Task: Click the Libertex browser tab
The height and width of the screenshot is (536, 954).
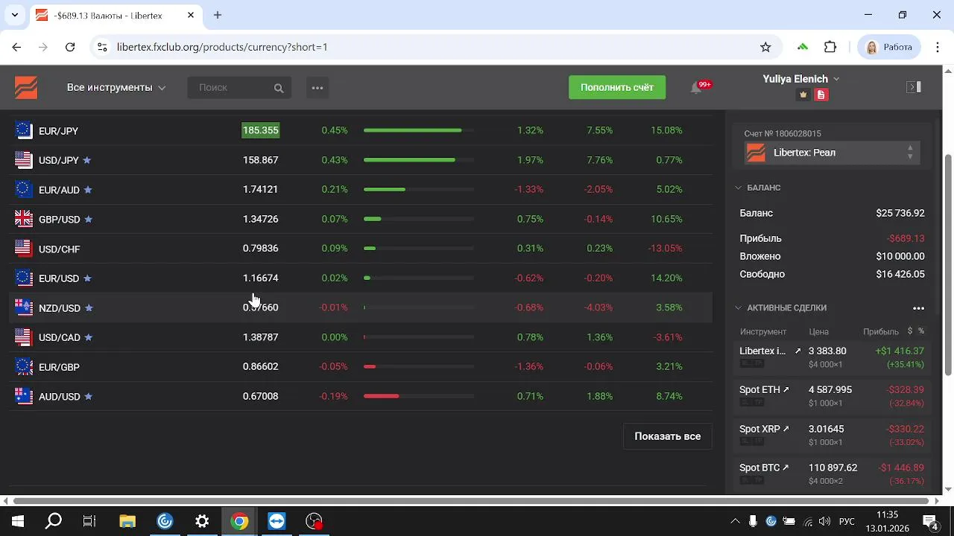Action: [116, 15]
